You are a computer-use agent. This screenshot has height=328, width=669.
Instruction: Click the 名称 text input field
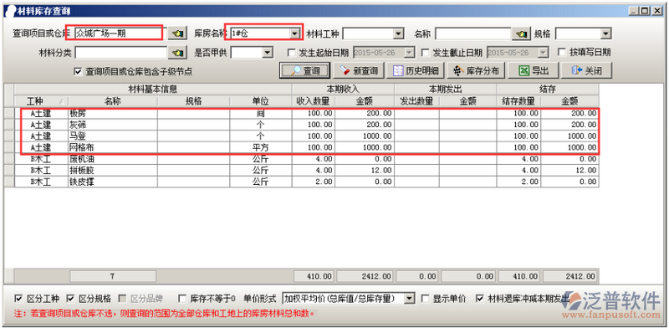point(472,33)
